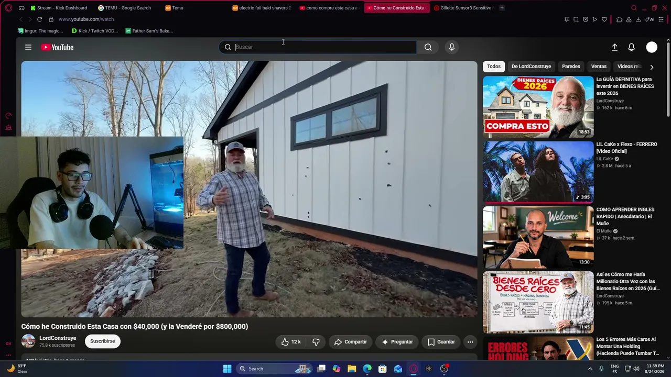Image resolution: width=671 pixels, height=377 pixels.
Task: Click the Windows taskbar Search box
Action: tap(274, 369)
